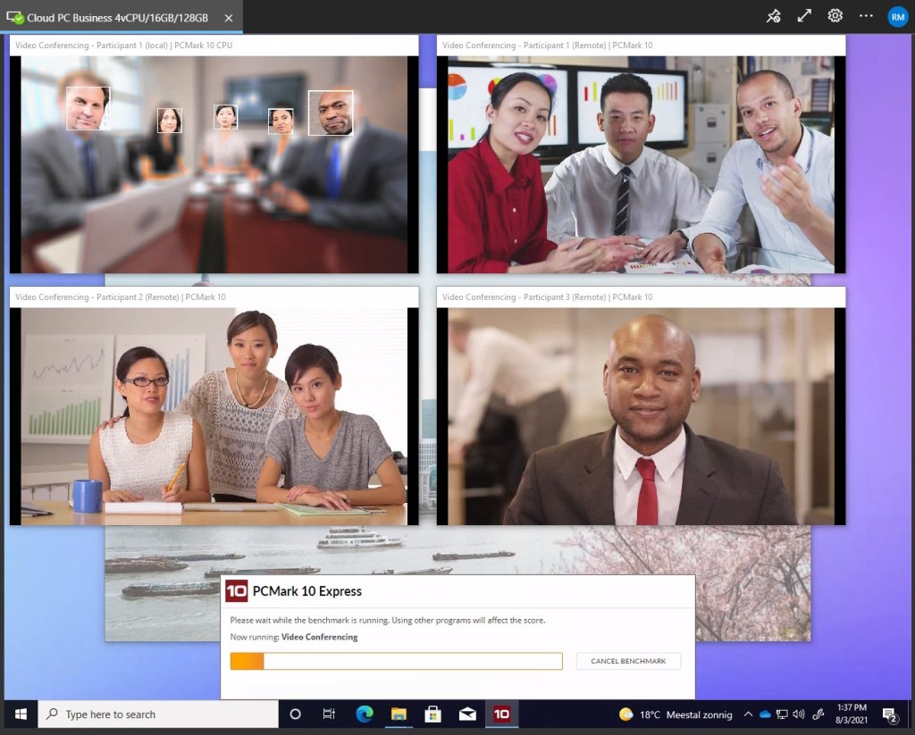Click the Participant 2 (Remote) video feed
915x735 pixels.
[214, 416]
